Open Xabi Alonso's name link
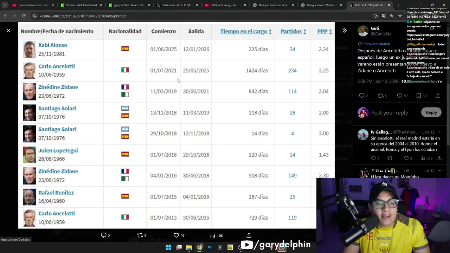 pos(52,45)
